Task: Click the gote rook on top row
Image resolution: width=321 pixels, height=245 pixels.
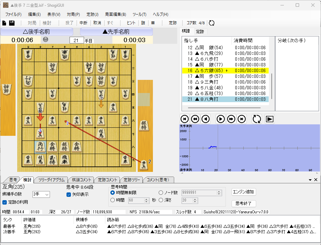Action: [x=65, y=55]
